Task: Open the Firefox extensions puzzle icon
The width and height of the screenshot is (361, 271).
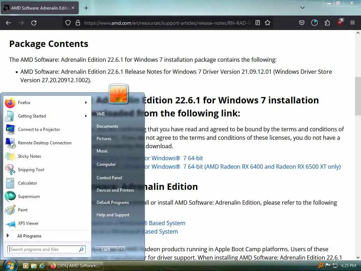Action: click(327, 23)
